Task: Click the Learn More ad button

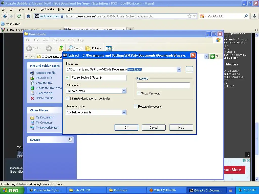Action: point(234,170)
